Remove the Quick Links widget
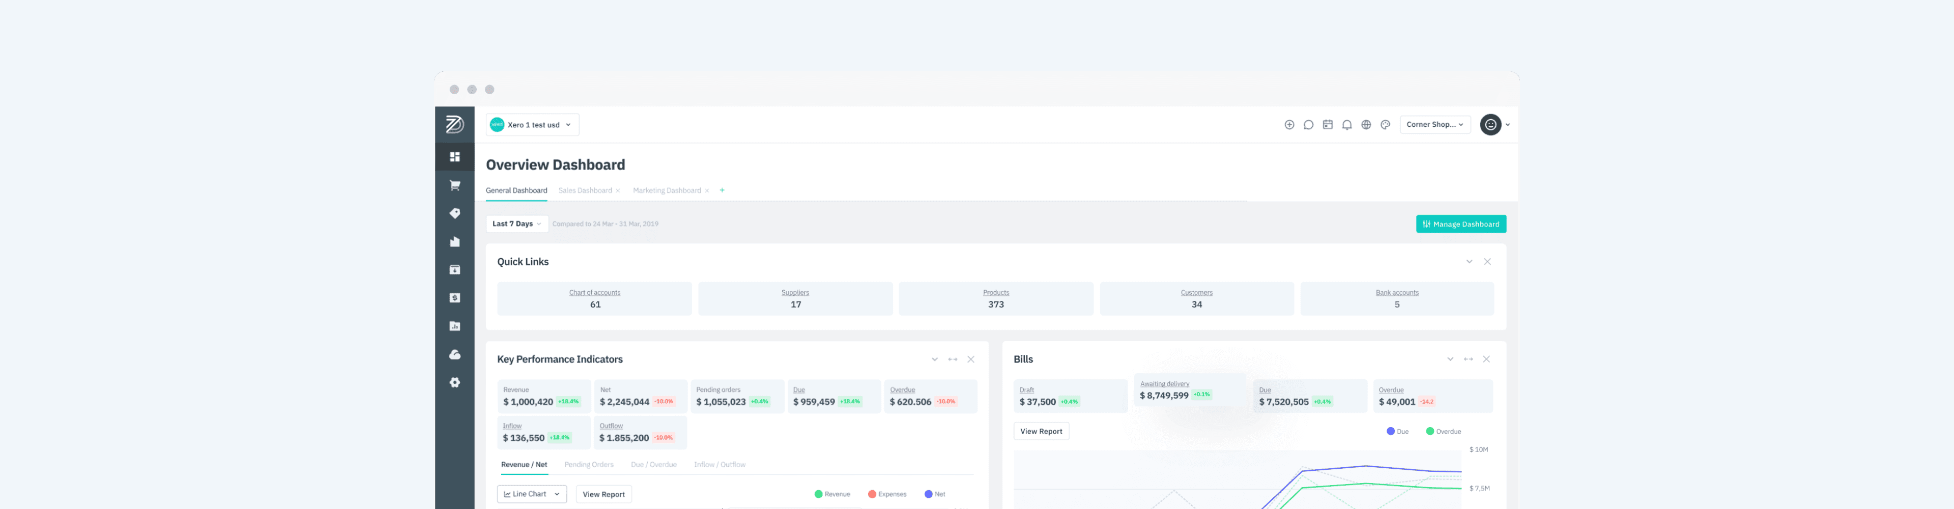Viewport: 1954px width, 509px height. click(x=1487, y=262)
